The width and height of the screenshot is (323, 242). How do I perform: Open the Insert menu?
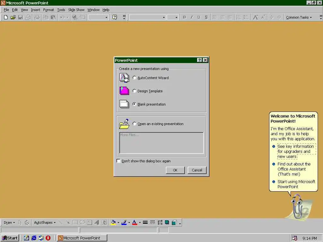pyautogui.click(x=35, y=10)
